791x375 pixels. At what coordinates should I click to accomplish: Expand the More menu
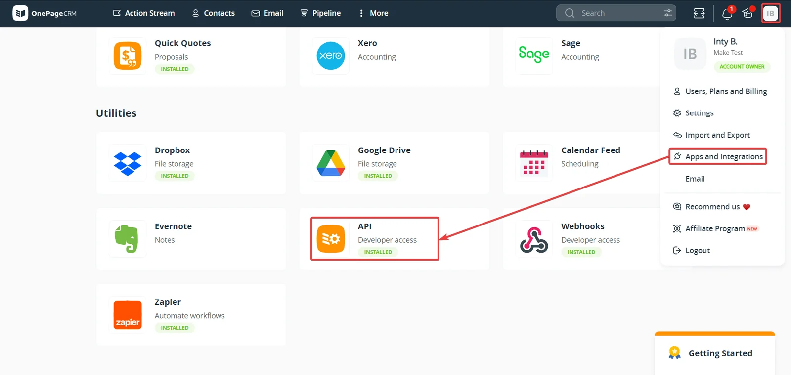pyautogui.click(x=374, y=13)
